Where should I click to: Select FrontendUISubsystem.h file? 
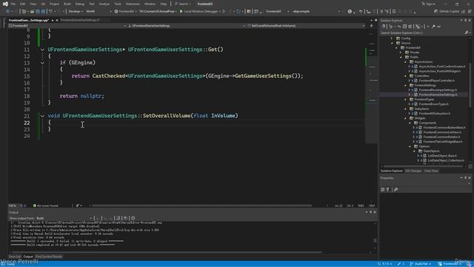click(x=435, y=113)
